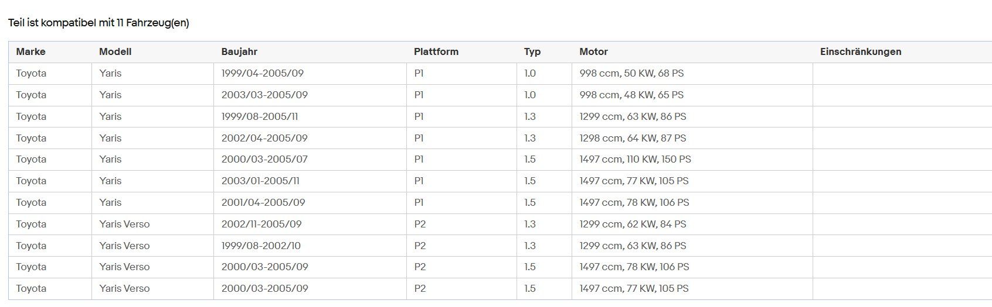Viewport: 992px width, 307px height.
Task: Click the Marke column header
Action: (30, 51)
